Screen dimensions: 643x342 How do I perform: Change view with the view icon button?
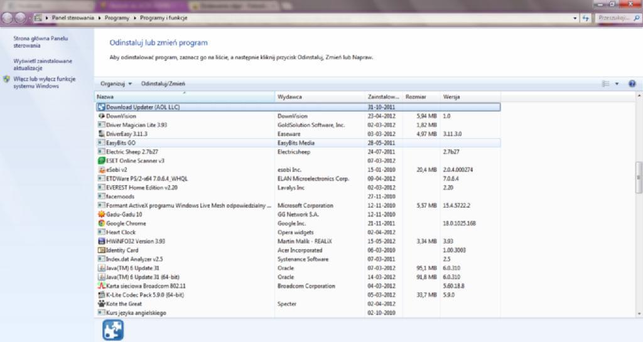[606, 83]
